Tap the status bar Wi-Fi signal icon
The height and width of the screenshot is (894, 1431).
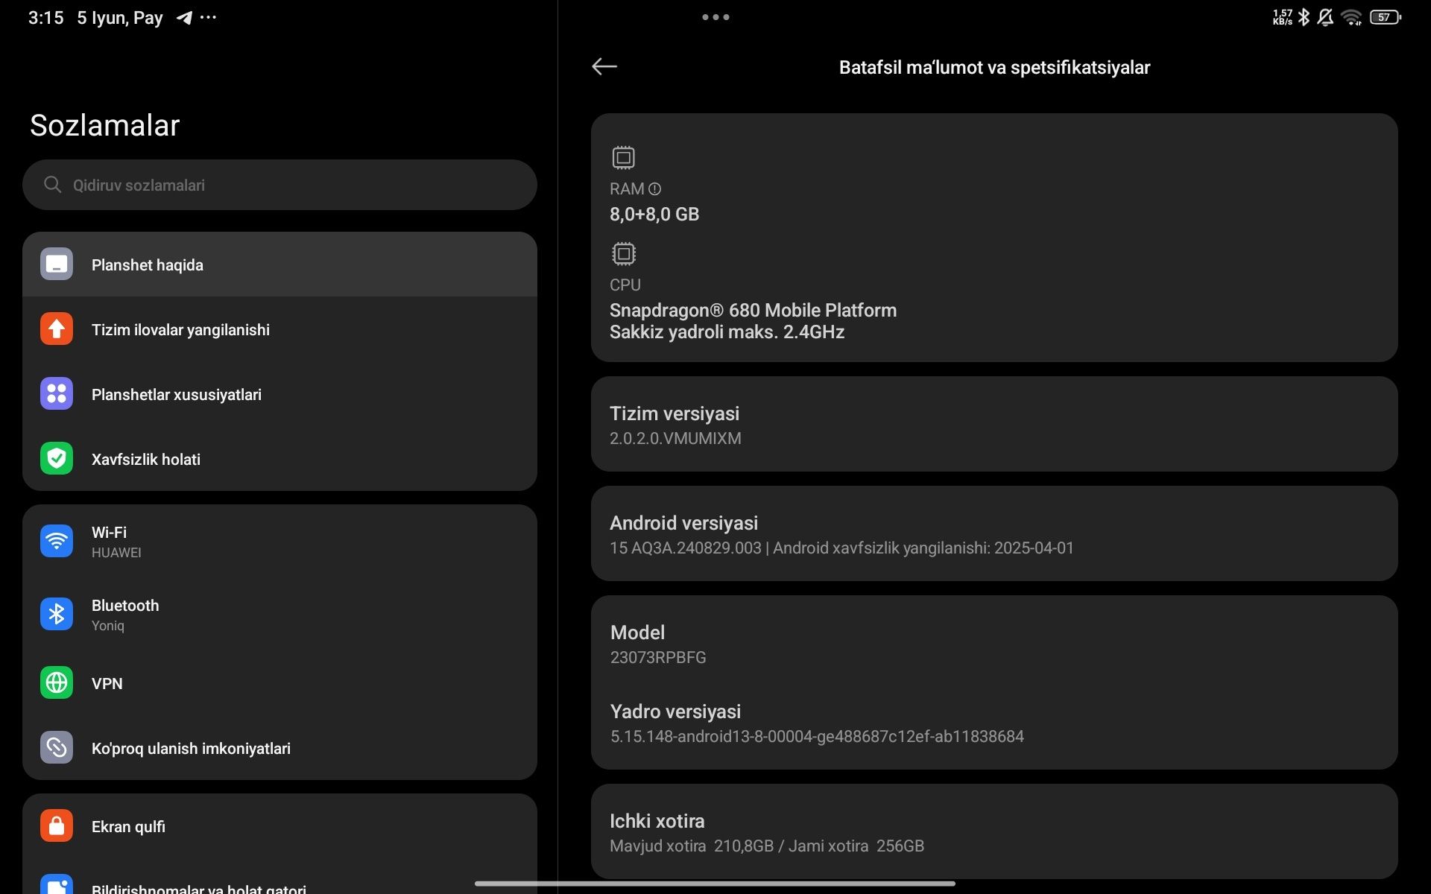tap(1351, 17)
